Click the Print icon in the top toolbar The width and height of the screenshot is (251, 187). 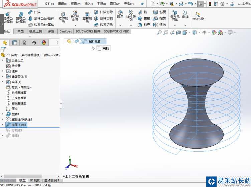[181, 4]
